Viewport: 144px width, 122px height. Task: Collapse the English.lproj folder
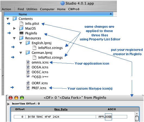click(21, 43)
